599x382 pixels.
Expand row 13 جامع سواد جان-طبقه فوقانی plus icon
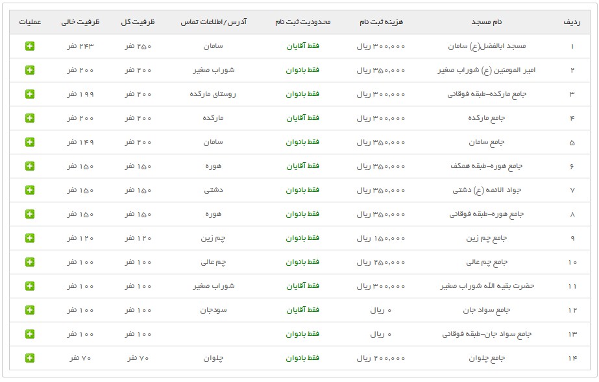pyautogui.click(x=30, y=334)
